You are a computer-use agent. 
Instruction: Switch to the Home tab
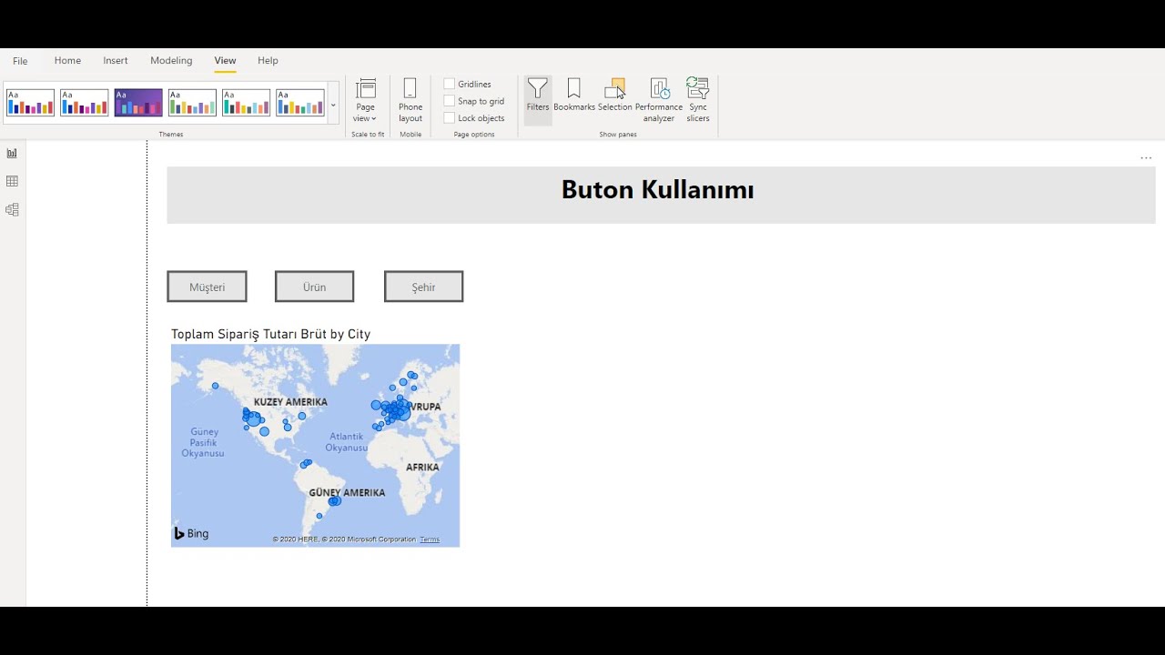67,61
